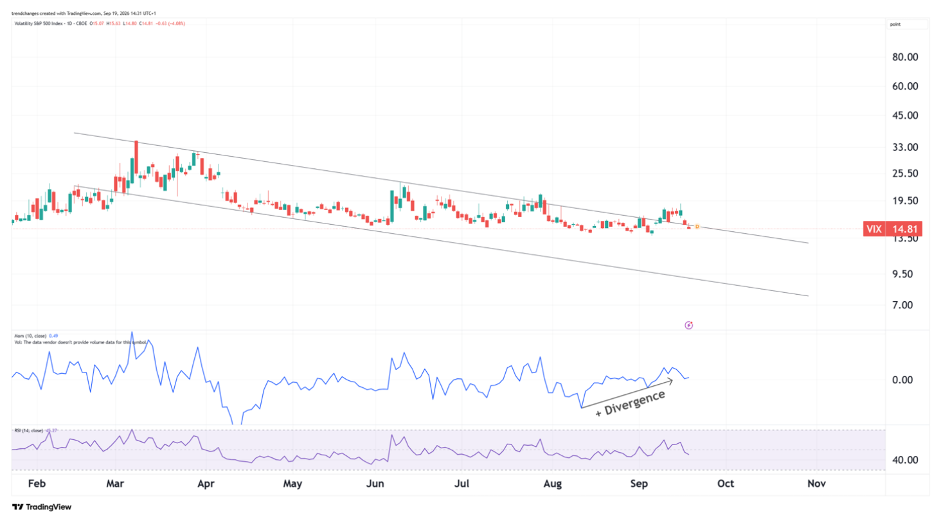941x526 pixels.
Task: Click the 45.00 price axis label
Action: [x=905, y=116]
